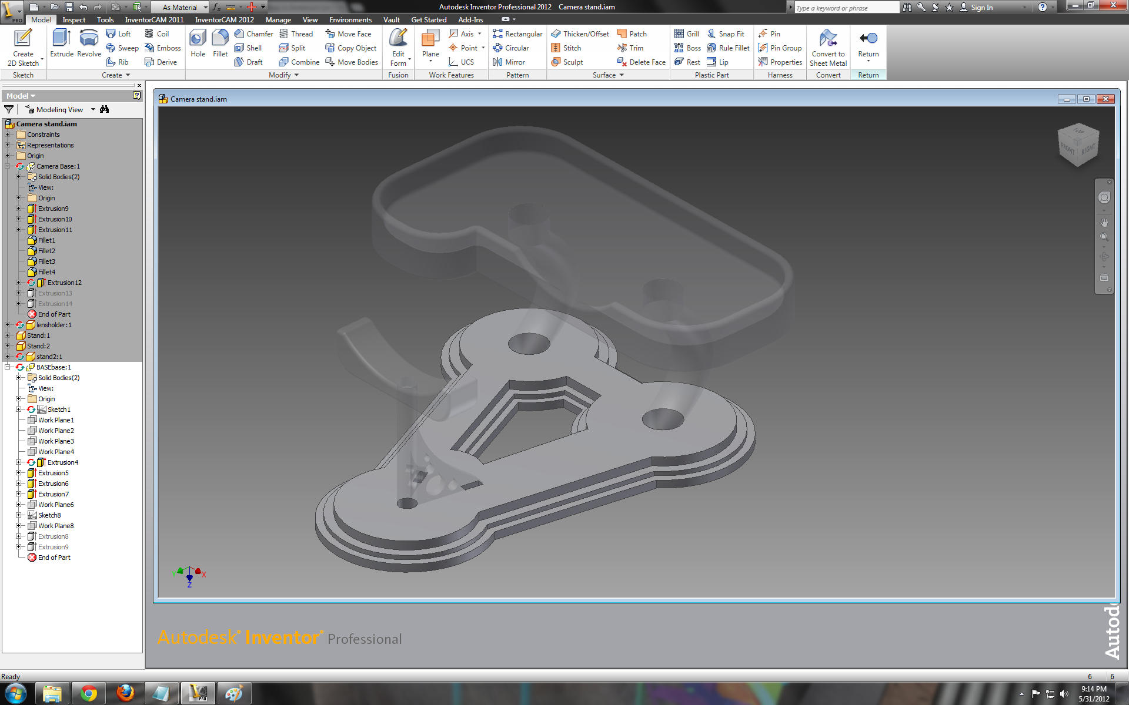Click the keyword search input field

click(847, 8)
